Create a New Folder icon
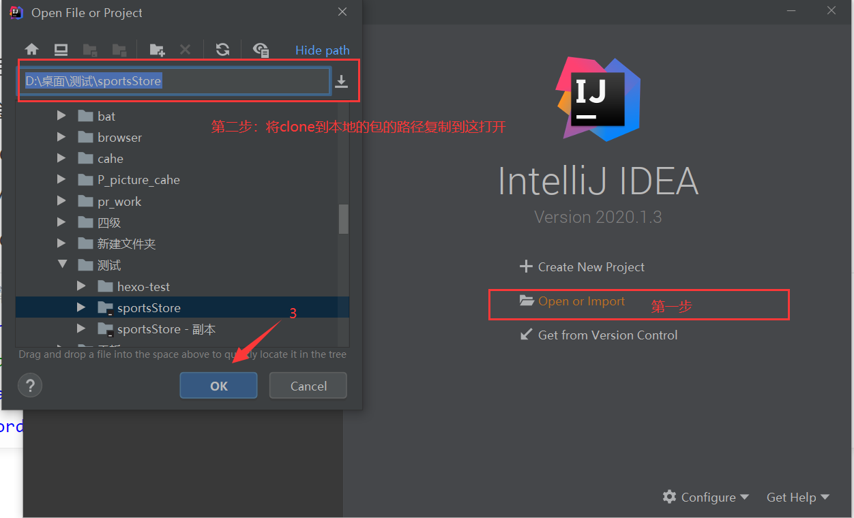 pyautogui.click(x=157, y=49)
